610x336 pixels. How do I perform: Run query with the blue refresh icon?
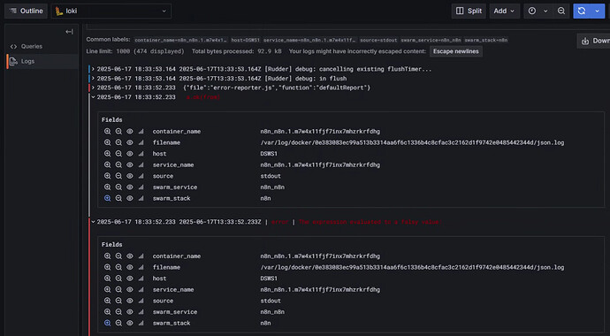[581, 11]
